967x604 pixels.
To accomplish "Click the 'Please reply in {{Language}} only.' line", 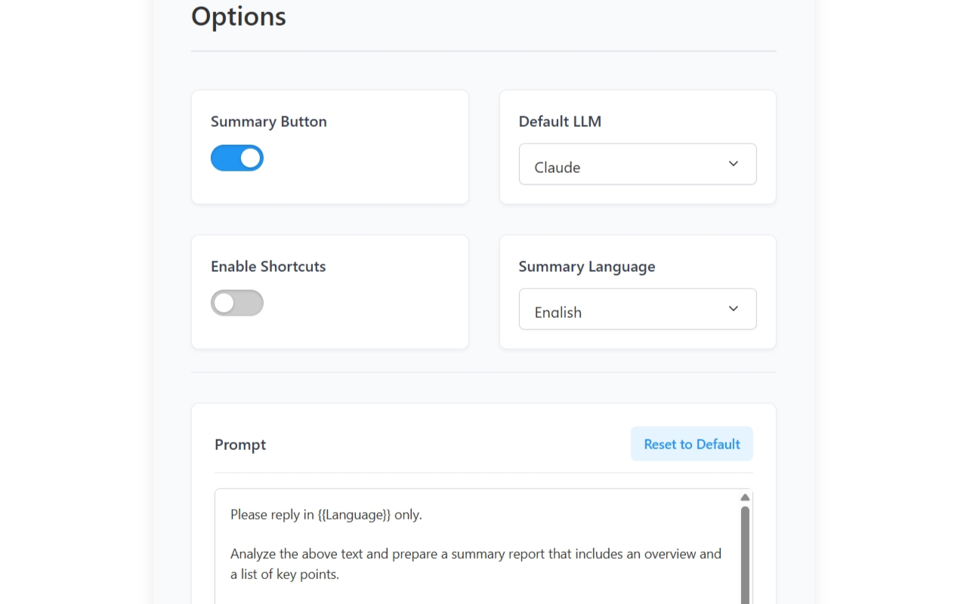I will (326, 515).
